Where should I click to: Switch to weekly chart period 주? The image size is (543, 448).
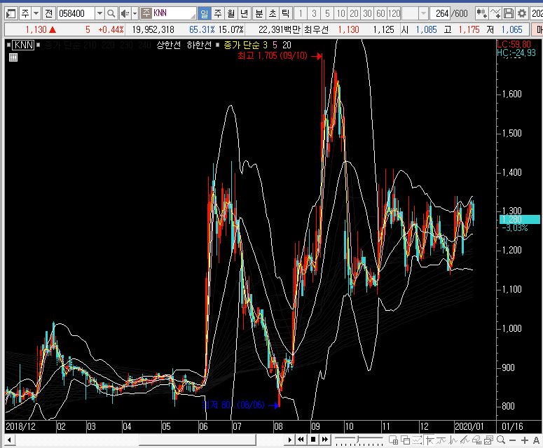pyautogui.click(x=218, y=14)
